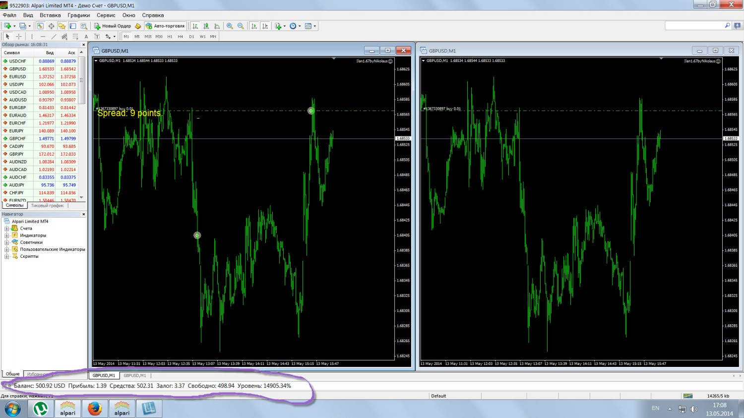Toggle the Market Watch window icon
Image resolution: width=744 pixels, height=418 pixels.
(40, 26)
